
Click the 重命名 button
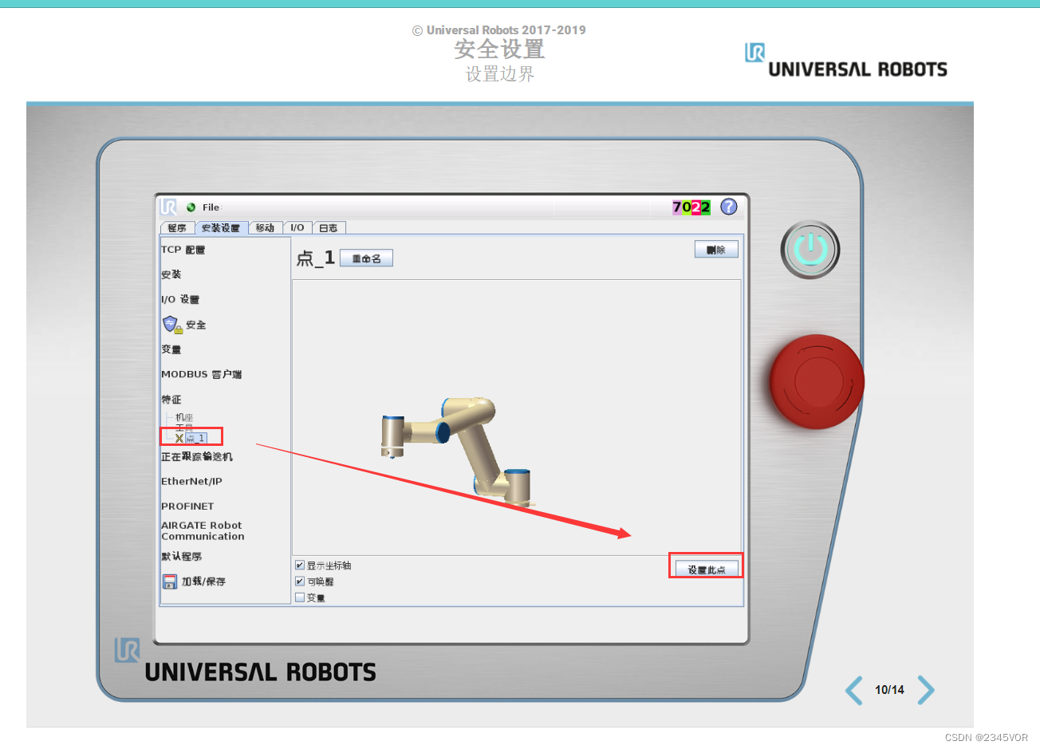(x=367, y=258)
